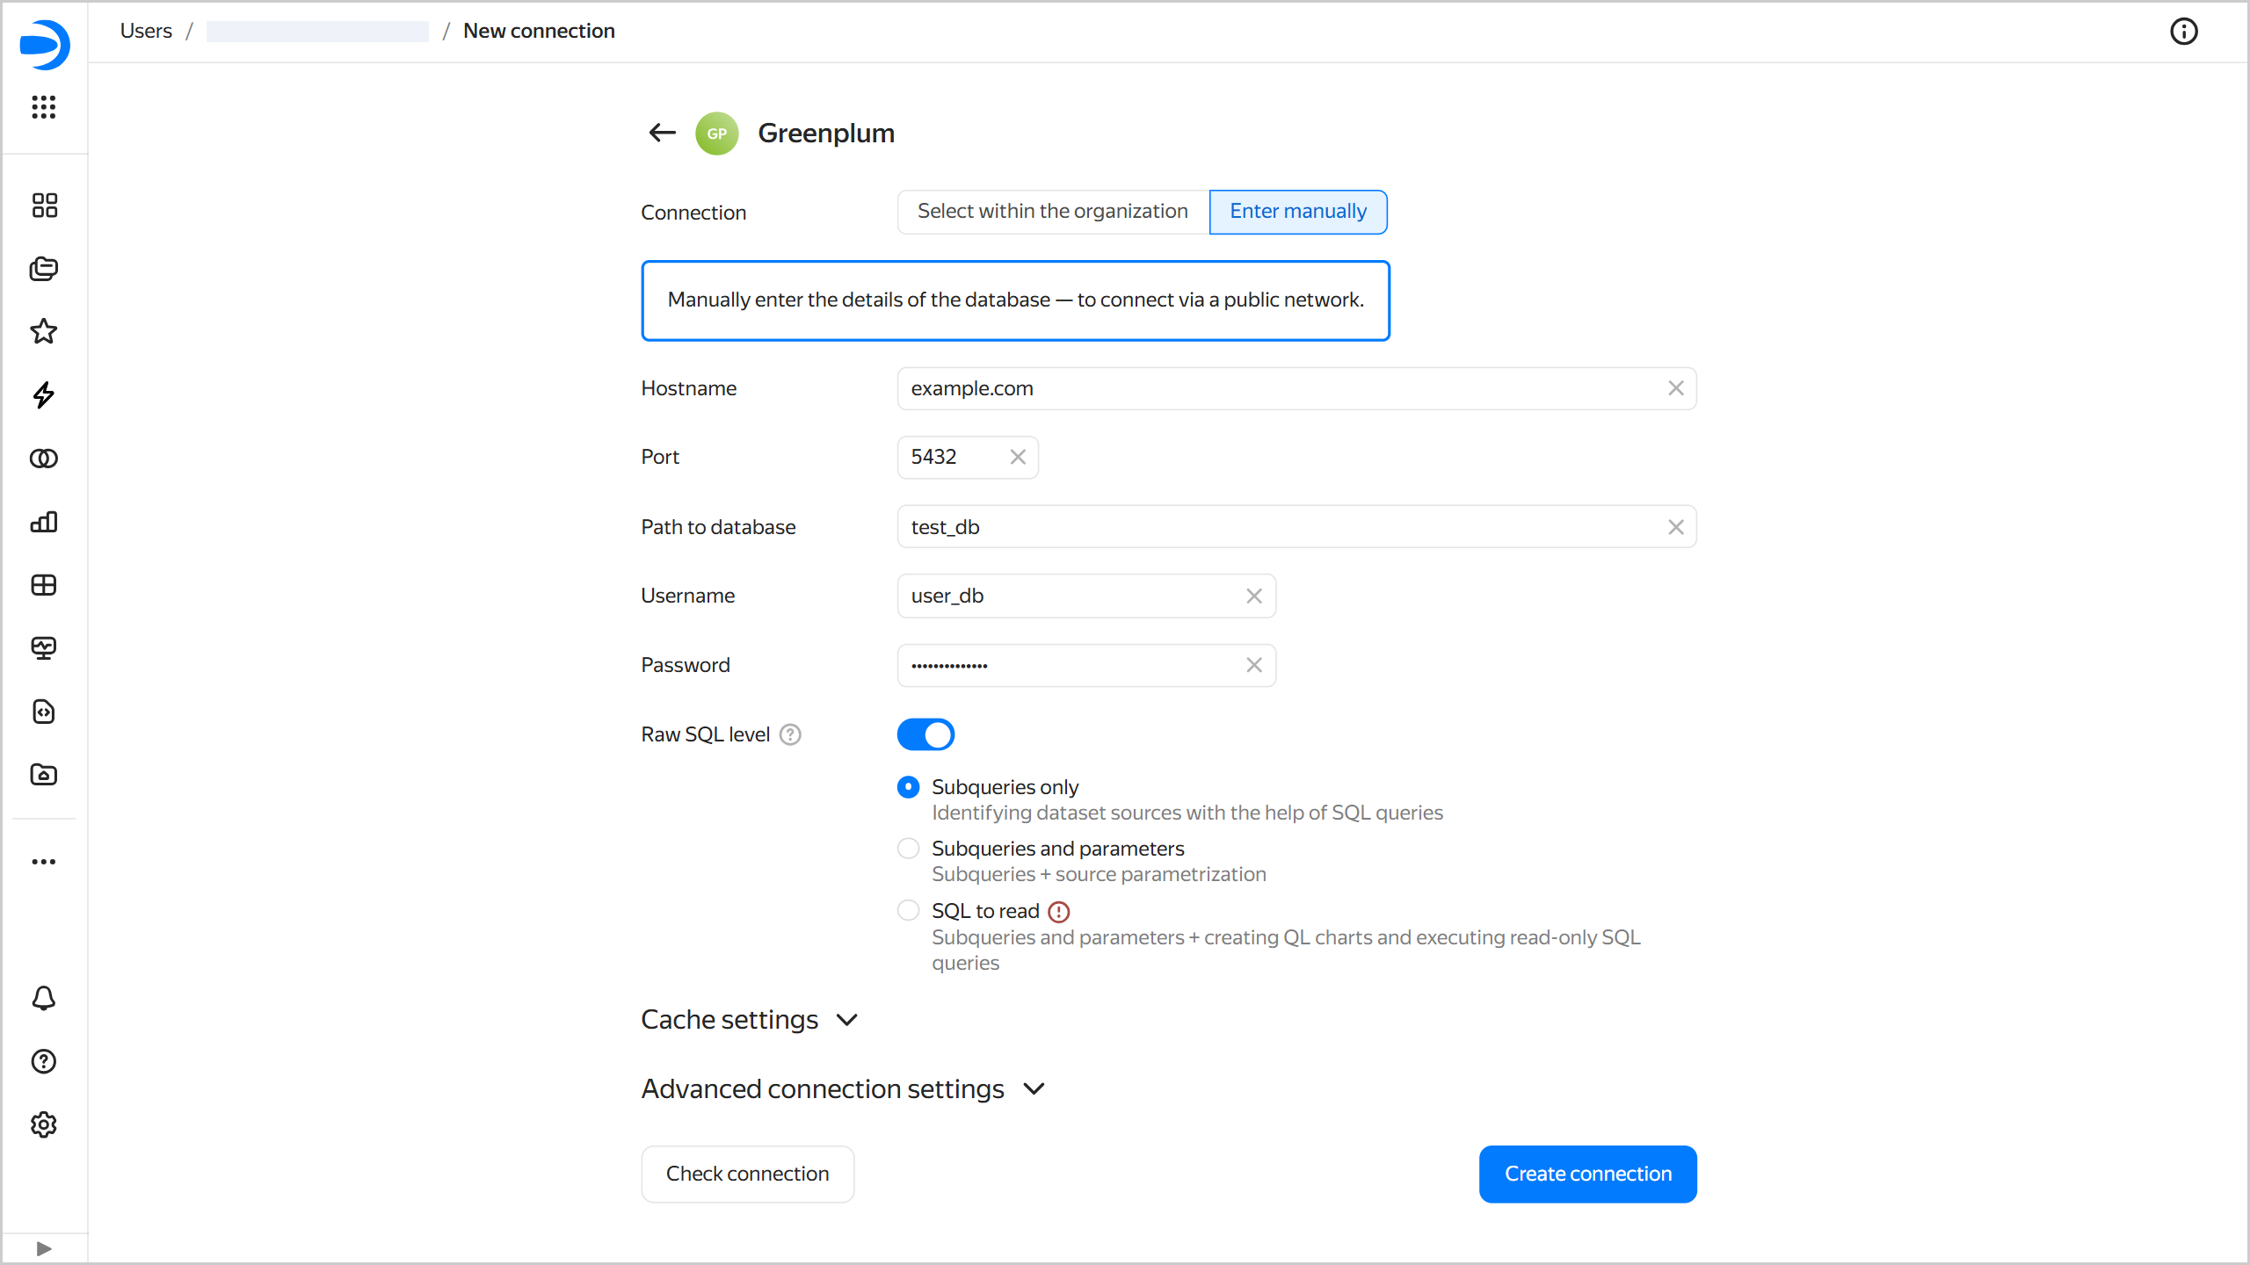Click the DataLens logo icon
The width and height of the screenshot is (2250, 1265).
click(44, 44)
